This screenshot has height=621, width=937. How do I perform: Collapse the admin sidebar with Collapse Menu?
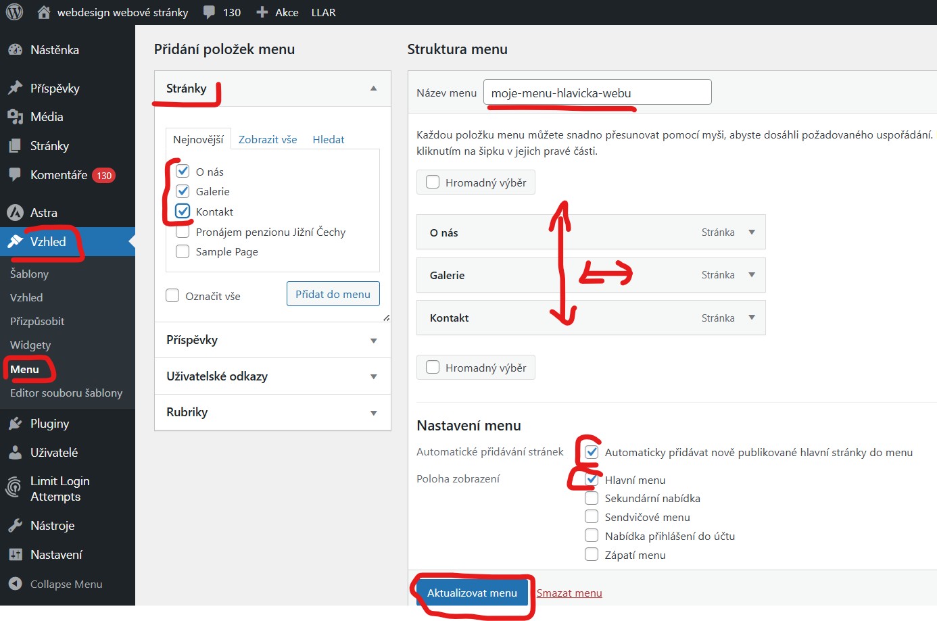(x=16, y=584)
